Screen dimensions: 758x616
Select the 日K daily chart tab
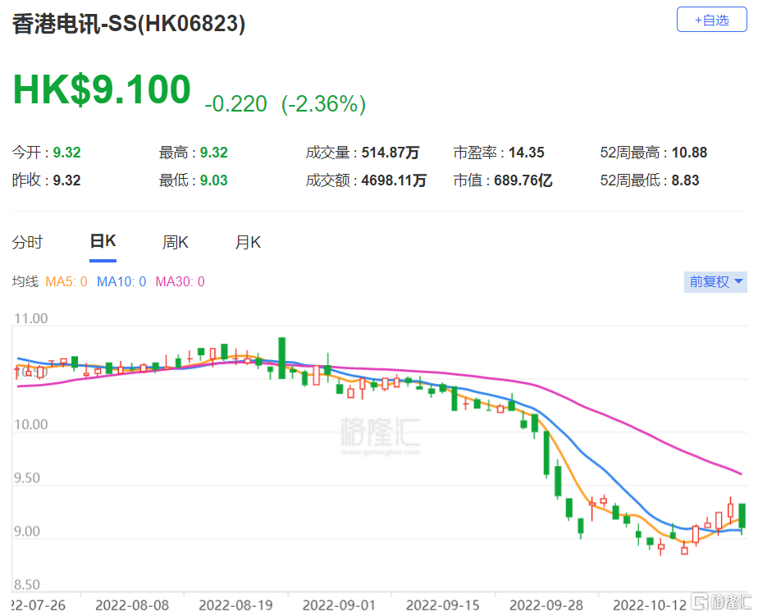click(x=103, y=241)
